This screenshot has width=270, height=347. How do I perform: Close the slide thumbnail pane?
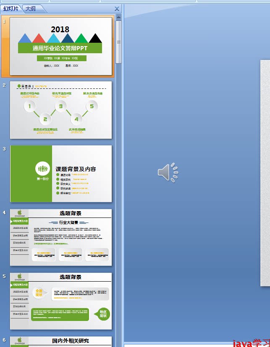[x=117, y=9]
